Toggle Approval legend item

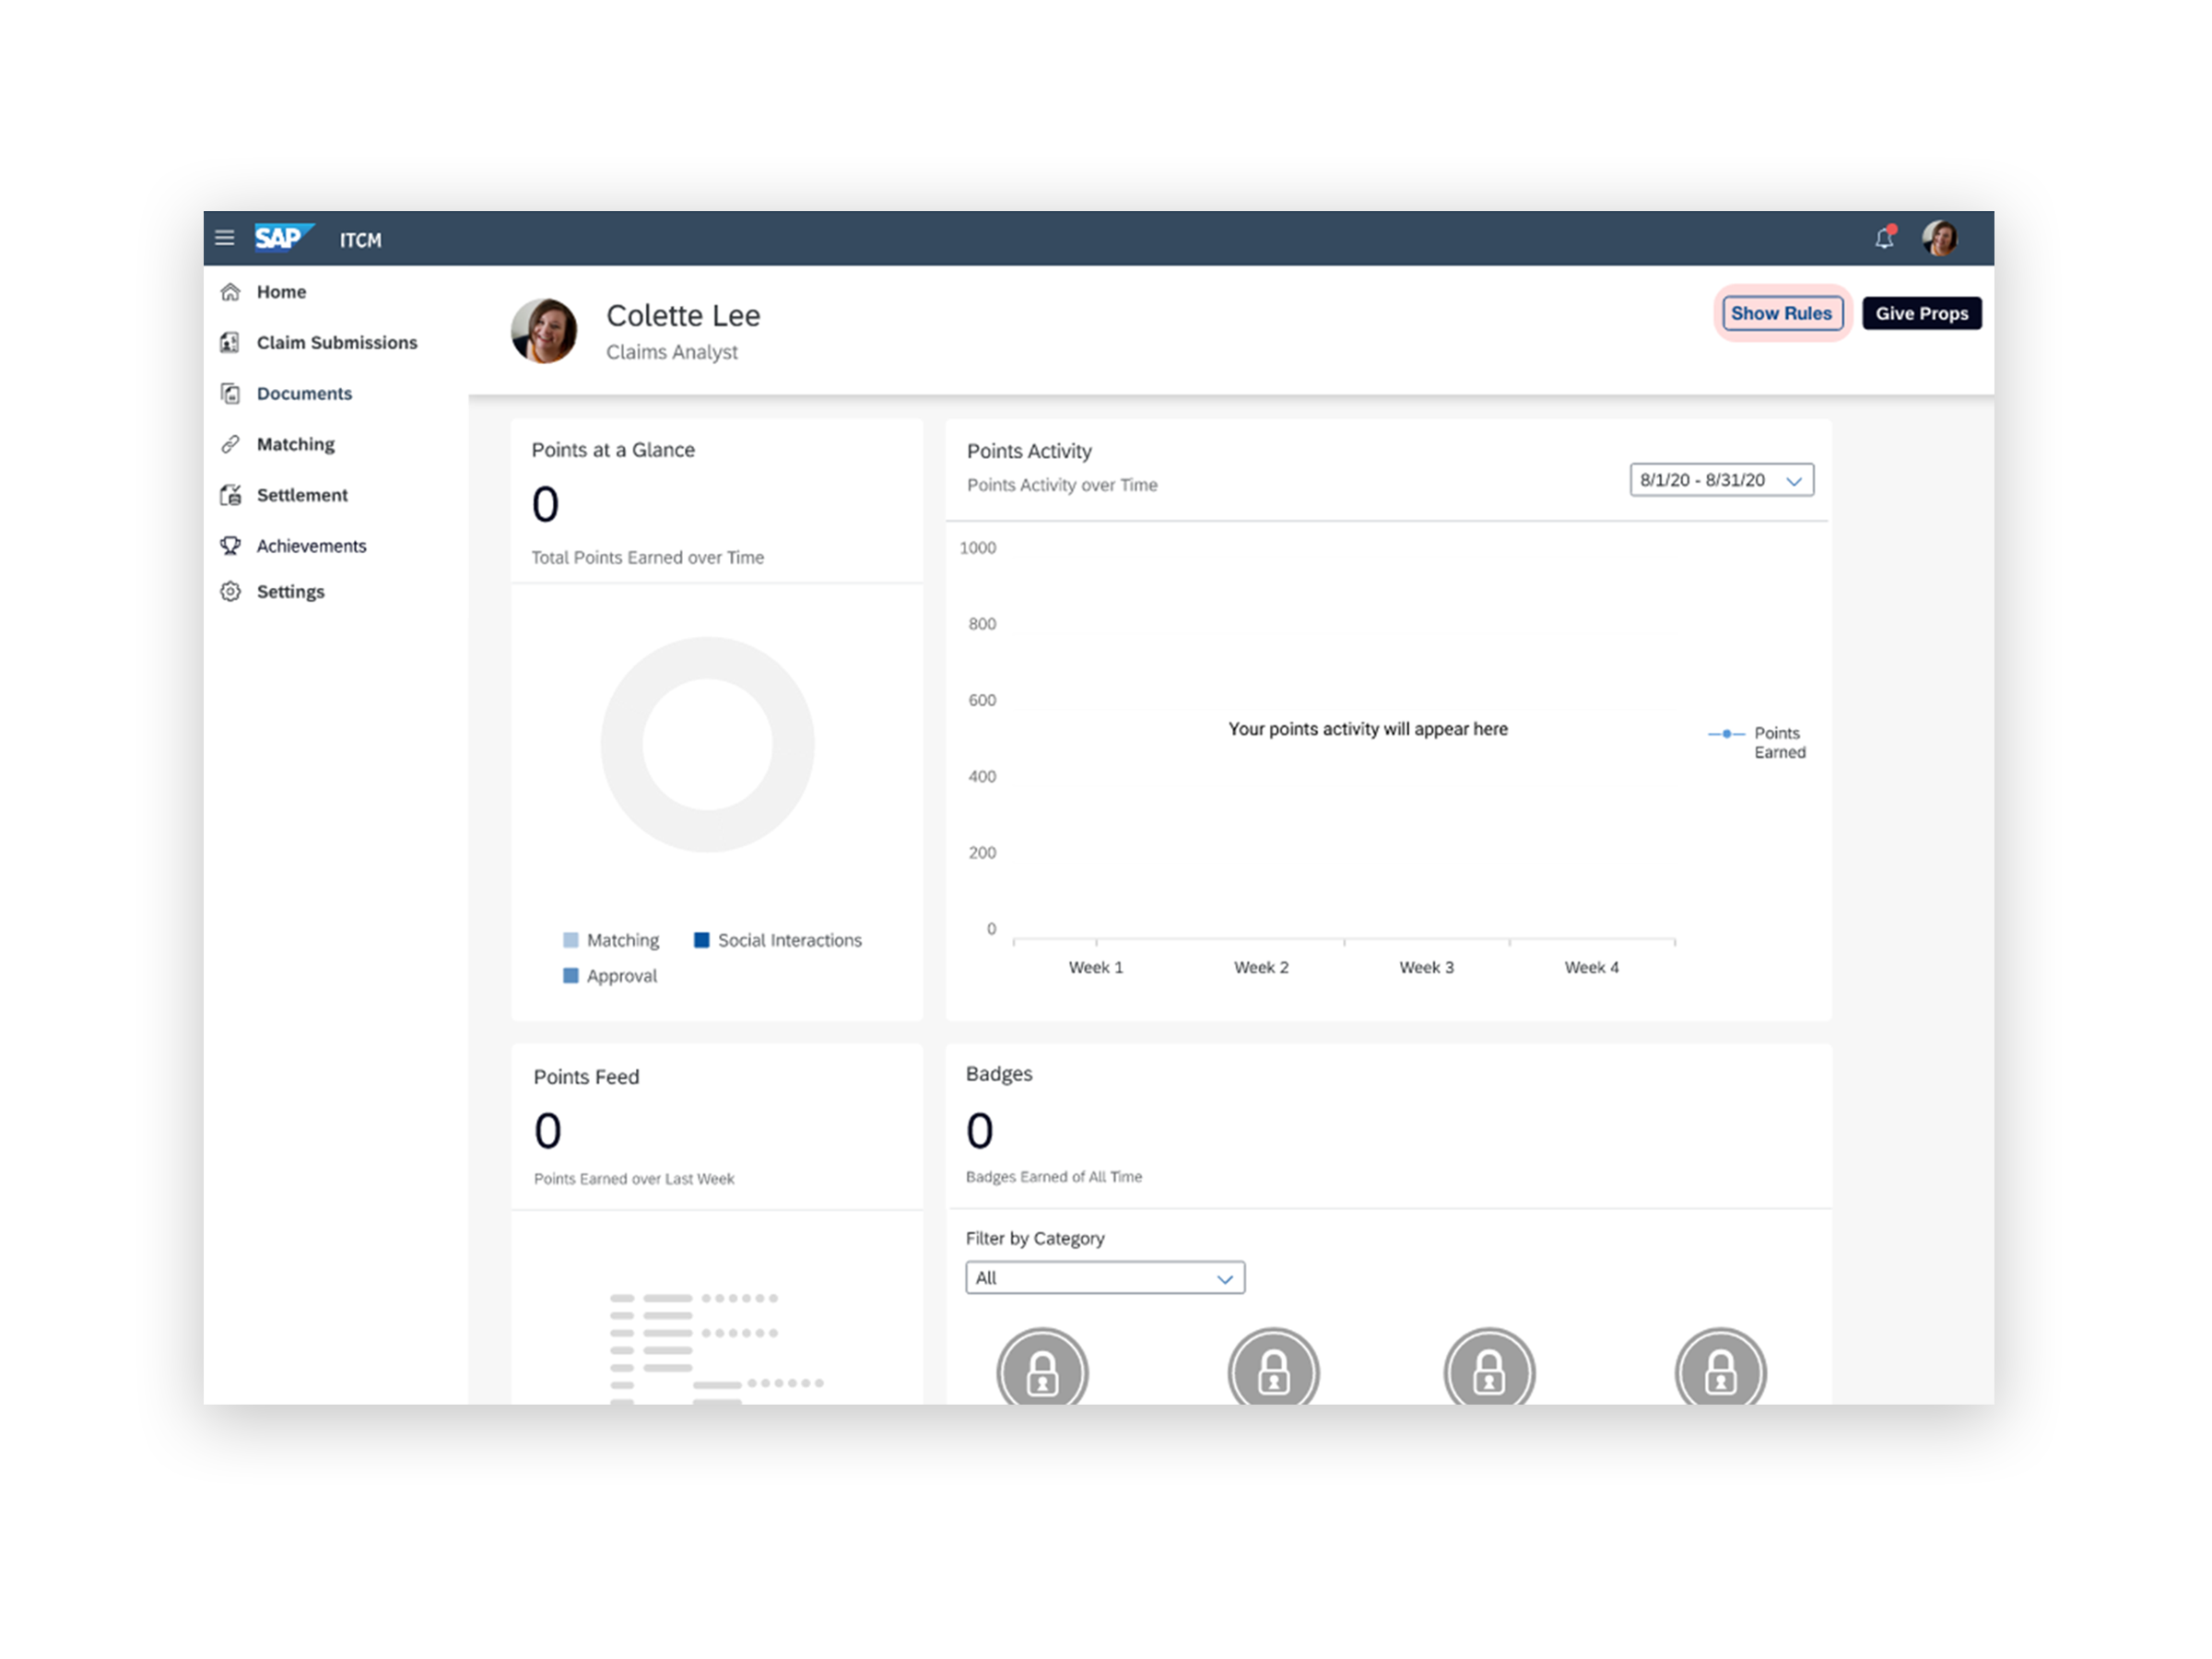(x=611, y=976)
